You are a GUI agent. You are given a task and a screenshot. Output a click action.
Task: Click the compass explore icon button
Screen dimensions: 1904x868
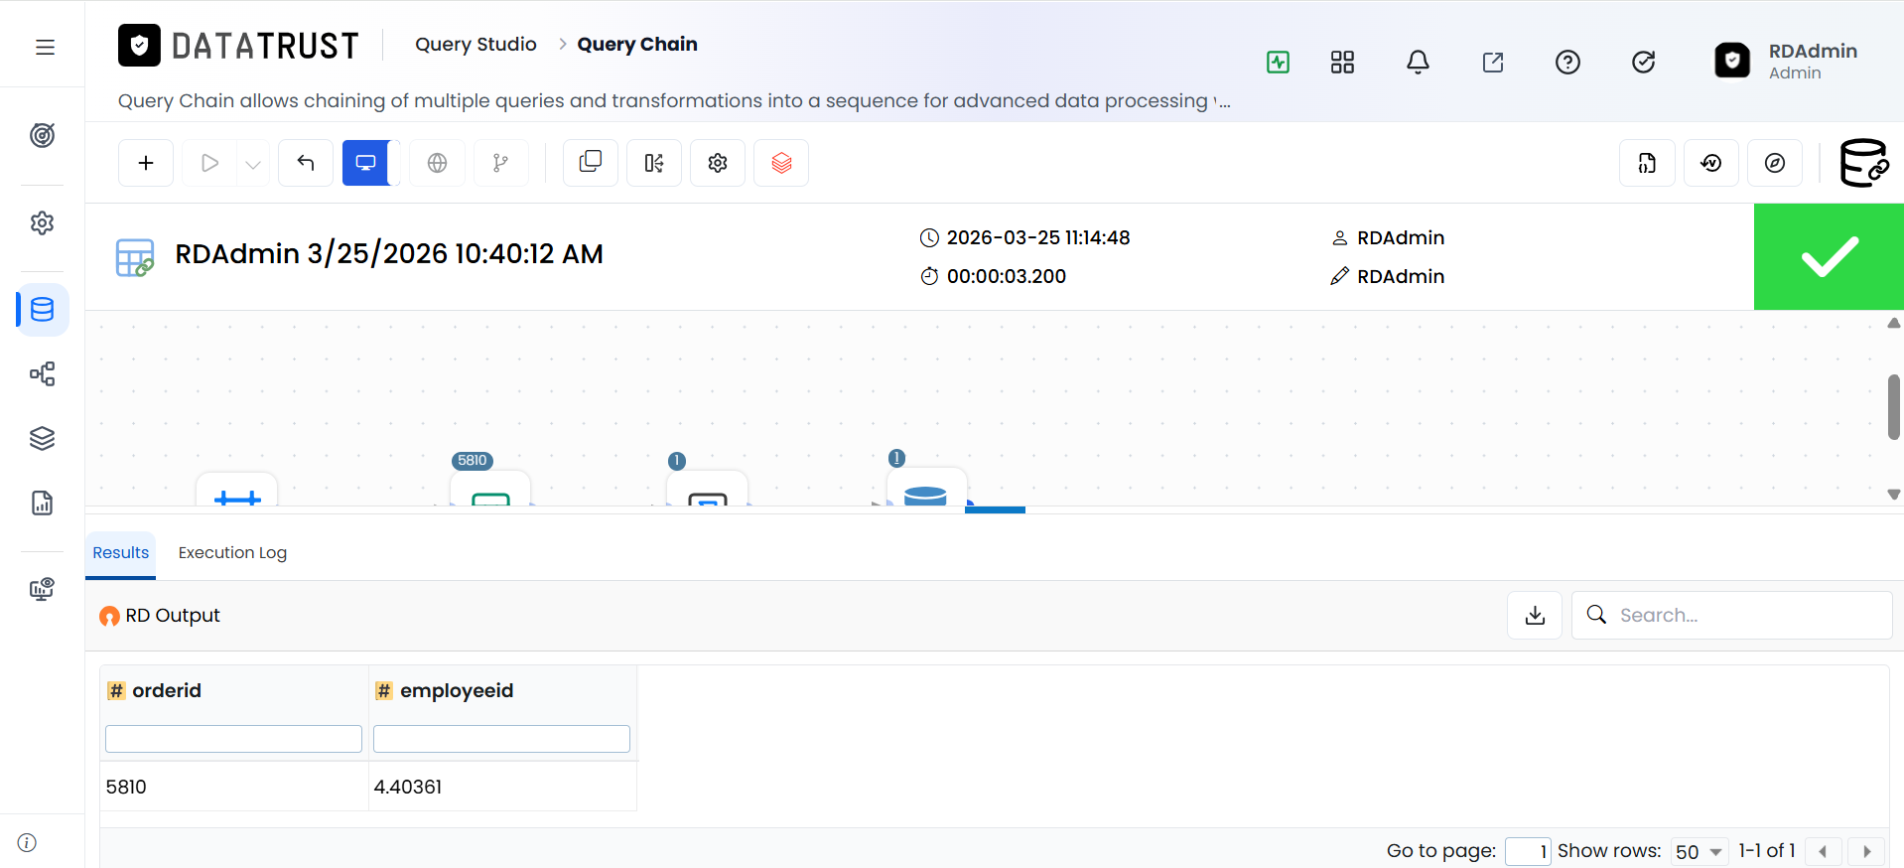[1775, 163]
